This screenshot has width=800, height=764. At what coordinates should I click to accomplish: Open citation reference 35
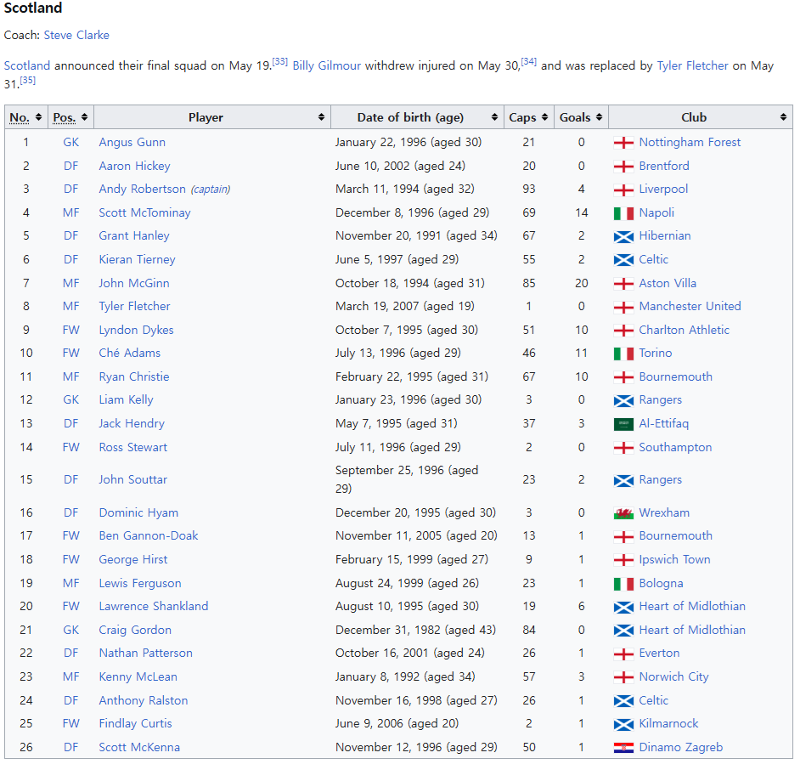tap(27, 80)
